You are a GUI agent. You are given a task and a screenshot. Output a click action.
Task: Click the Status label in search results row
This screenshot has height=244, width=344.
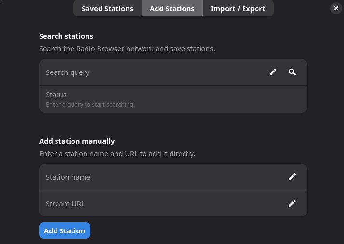(x=56, y=95)
